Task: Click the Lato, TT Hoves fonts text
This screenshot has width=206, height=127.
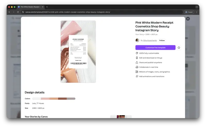Action: 38,103
